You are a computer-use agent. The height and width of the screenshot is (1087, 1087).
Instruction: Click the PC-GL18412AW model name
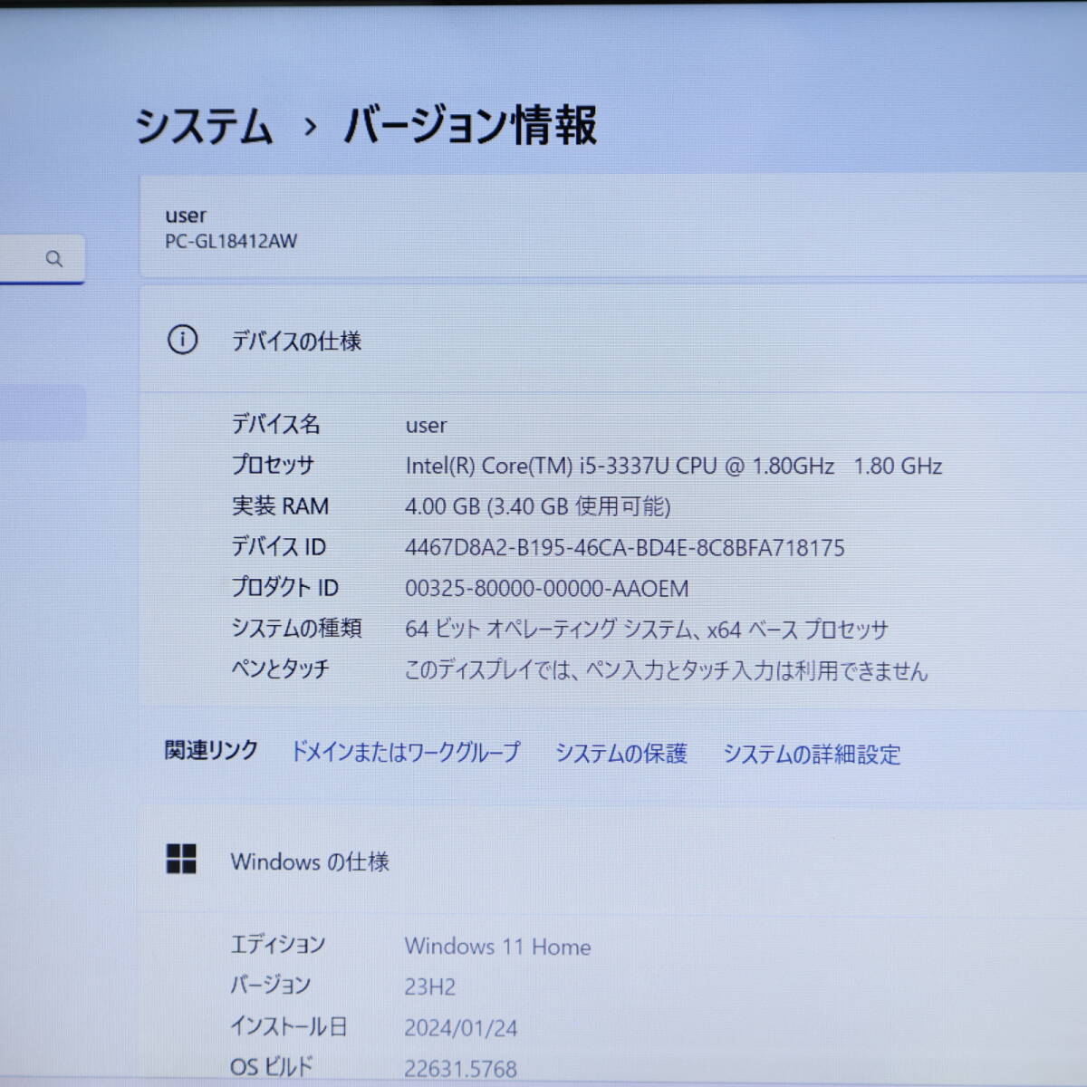coord(231,241)
